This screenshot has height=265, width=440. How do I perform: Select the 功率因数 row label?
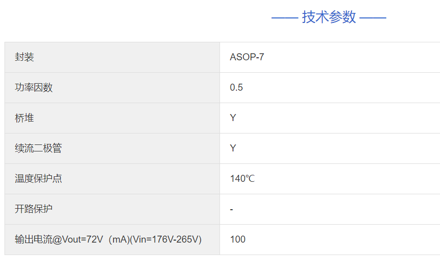click(34, 88)
